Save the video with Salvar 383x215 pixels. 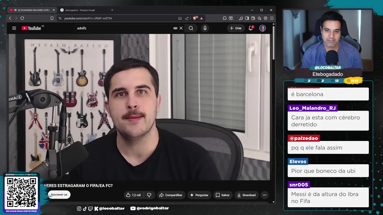pos(222,195)
